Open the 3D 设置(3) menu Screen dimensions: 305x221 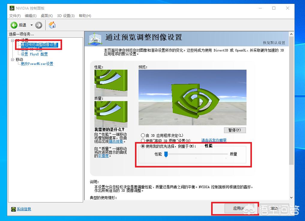pyautogui.click(x=66, y=16)
